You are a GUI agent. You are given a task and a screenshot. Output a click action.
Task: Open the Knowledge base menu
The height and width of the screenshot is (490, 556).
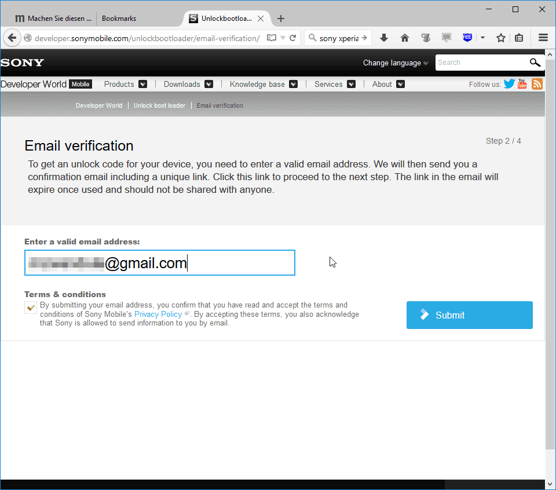coord(257,84)
